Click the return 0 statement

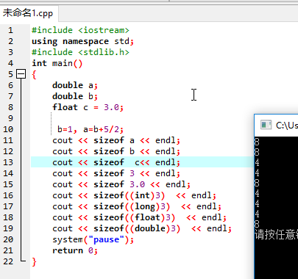[75, 250]
